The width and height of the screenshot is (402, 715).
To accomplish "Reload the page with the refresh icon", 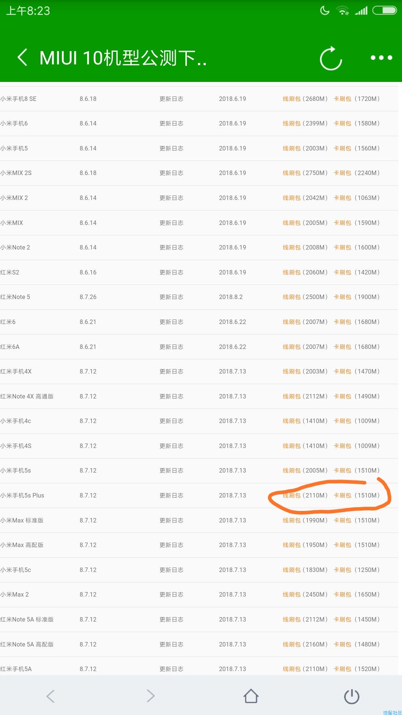I will click(x=331, y=58).
